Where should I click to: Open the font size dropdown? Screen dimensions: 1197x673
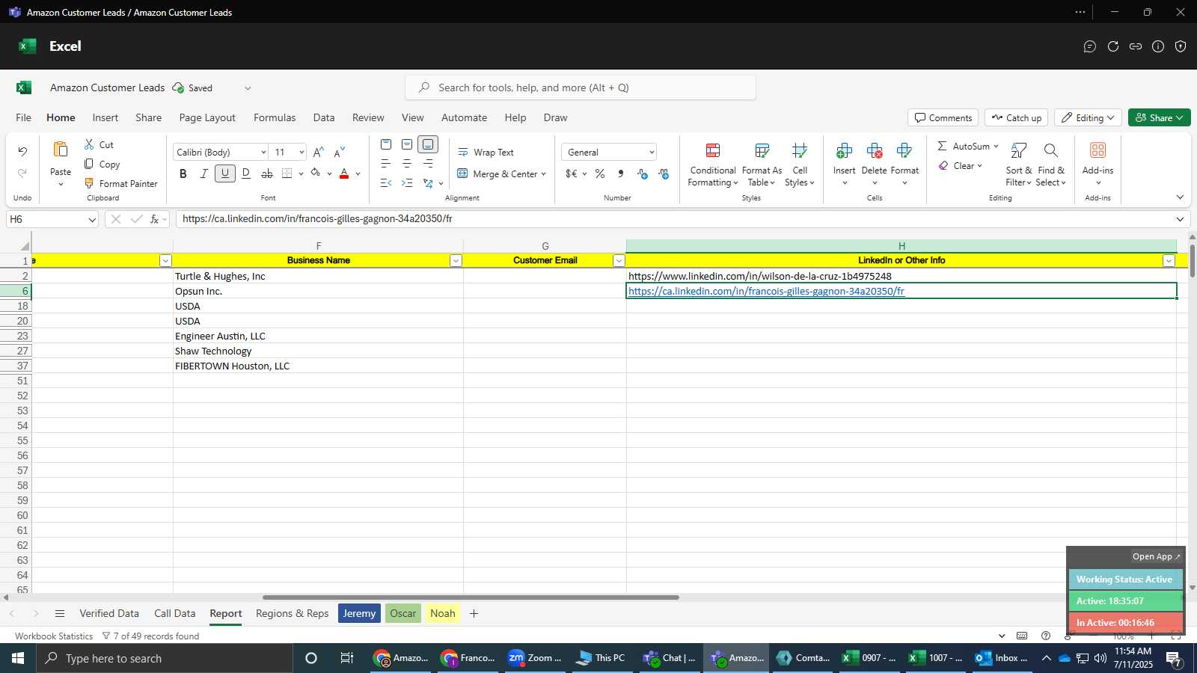pyautogui.click(x=301, y=153)
